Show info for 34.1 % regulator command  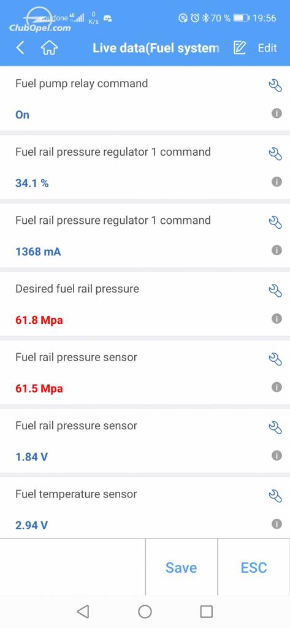(277, 182)
